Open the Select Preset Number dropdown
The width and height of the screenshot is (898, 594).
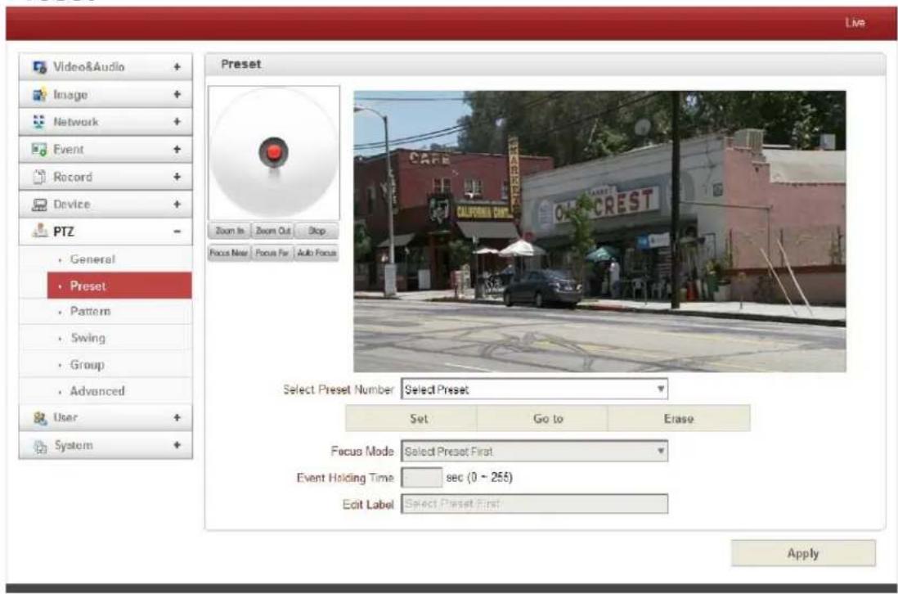click(534, 389)
